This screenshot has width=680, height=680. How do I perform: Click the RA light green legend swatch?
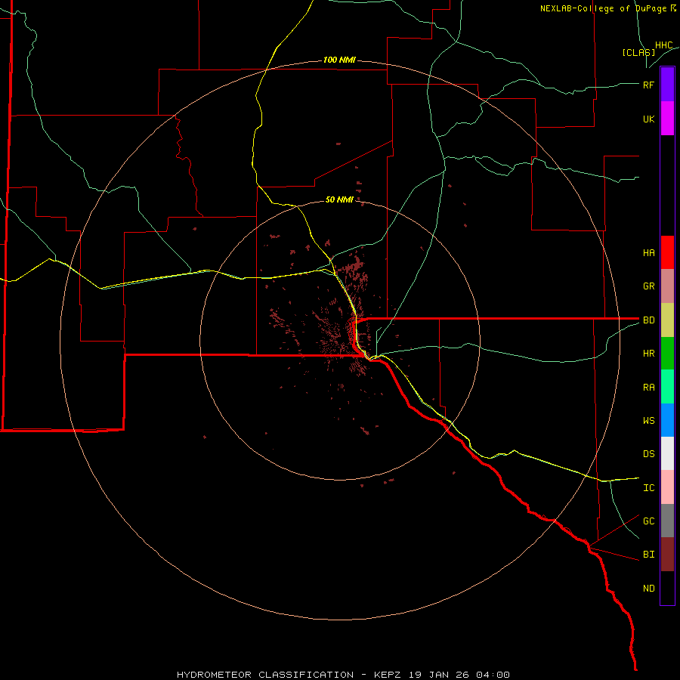pyautogui.click(x=667, y=387)
